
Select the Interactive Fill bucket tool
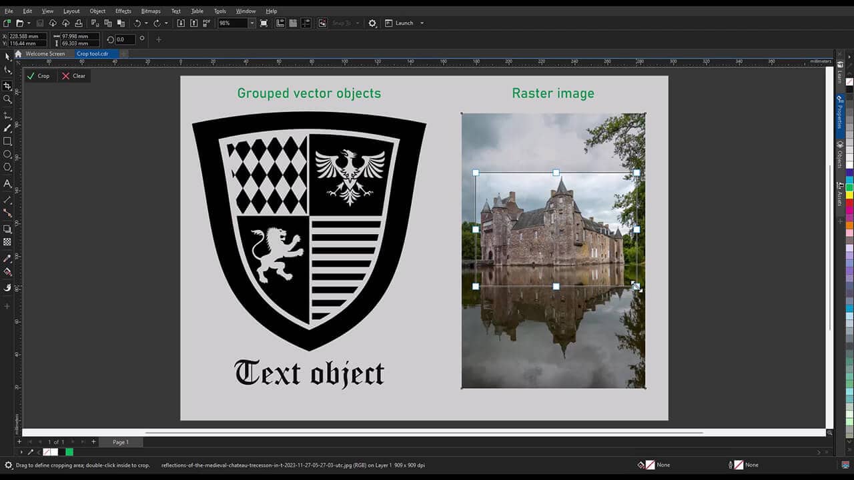[7, 271]
